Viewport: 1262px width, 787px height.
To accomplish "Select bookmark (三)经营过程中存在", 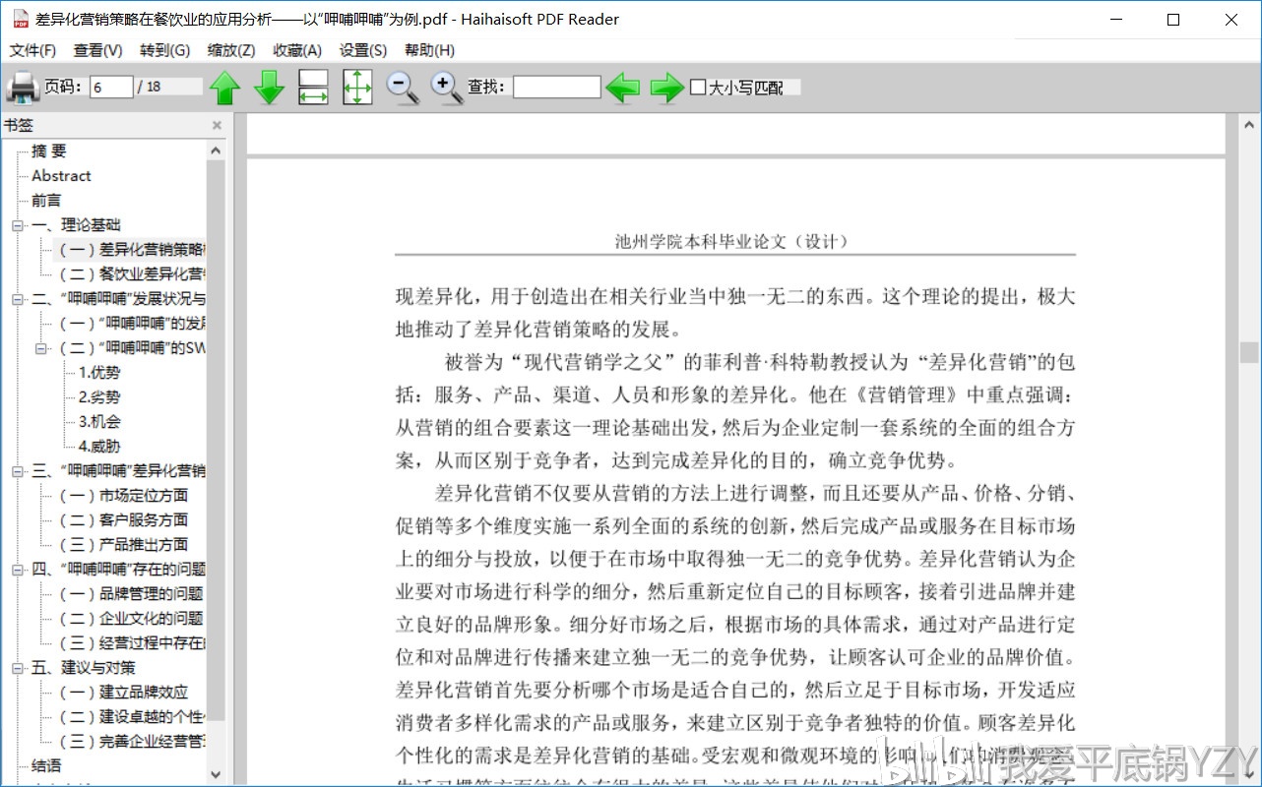I will [132, 643].
